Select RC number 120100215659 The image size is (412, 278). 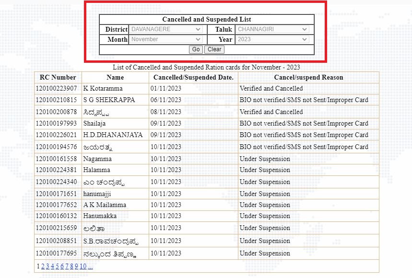point(56,228)
